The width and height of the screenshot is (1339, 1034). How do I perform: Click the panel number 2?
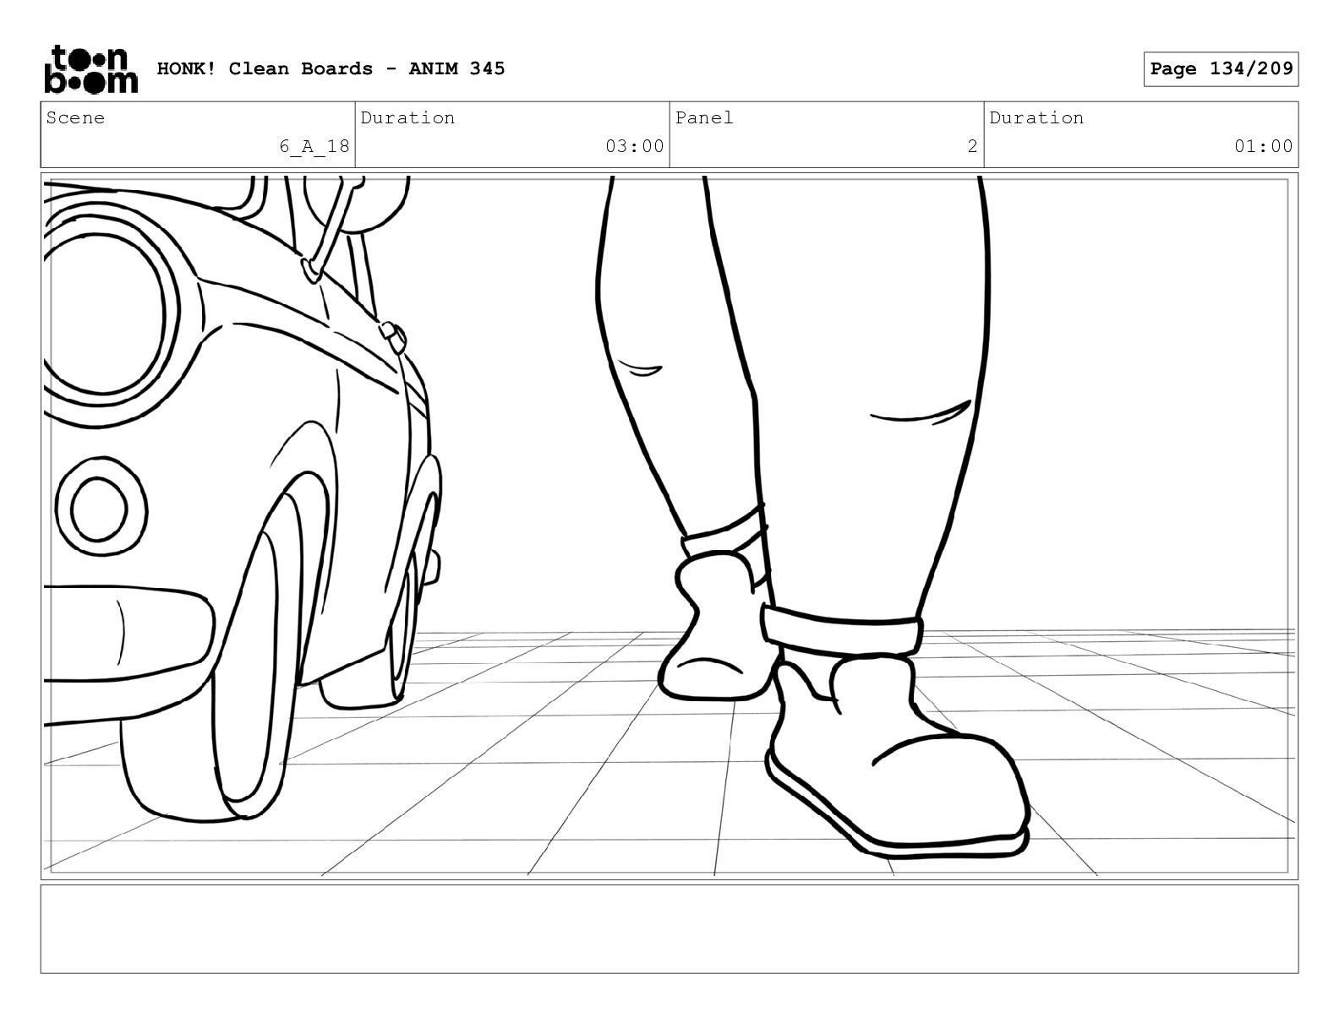click(x=972, y=146)
